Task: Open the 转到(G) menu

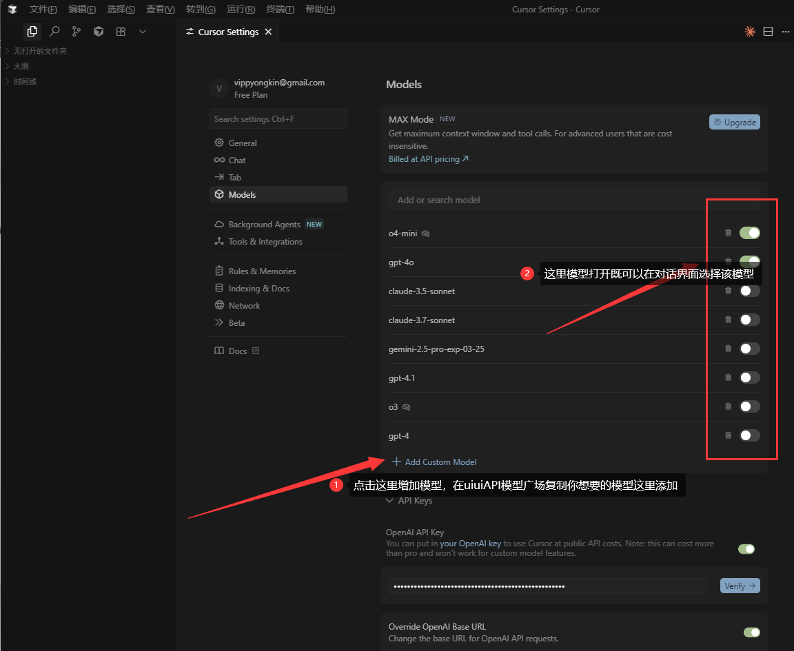Action: [x=201, y=9]
